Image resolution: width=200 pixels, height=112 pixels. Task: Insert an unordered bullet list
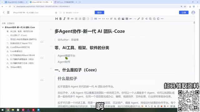tap(76, 19)
